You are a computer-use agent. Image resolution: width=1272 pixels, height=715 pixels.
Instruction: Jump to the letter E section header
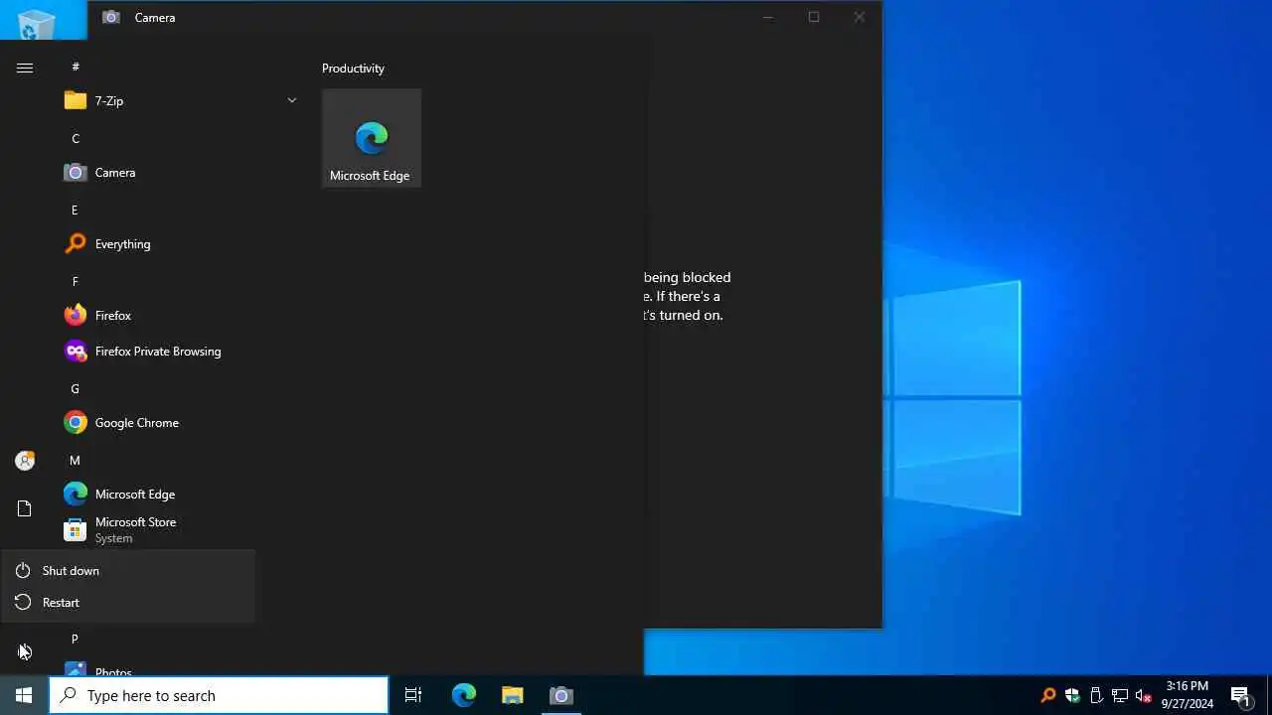tap(75, 211)
